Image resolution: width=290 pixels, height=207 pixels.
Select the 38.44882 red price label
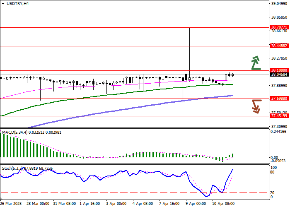[x=279, y=46]
